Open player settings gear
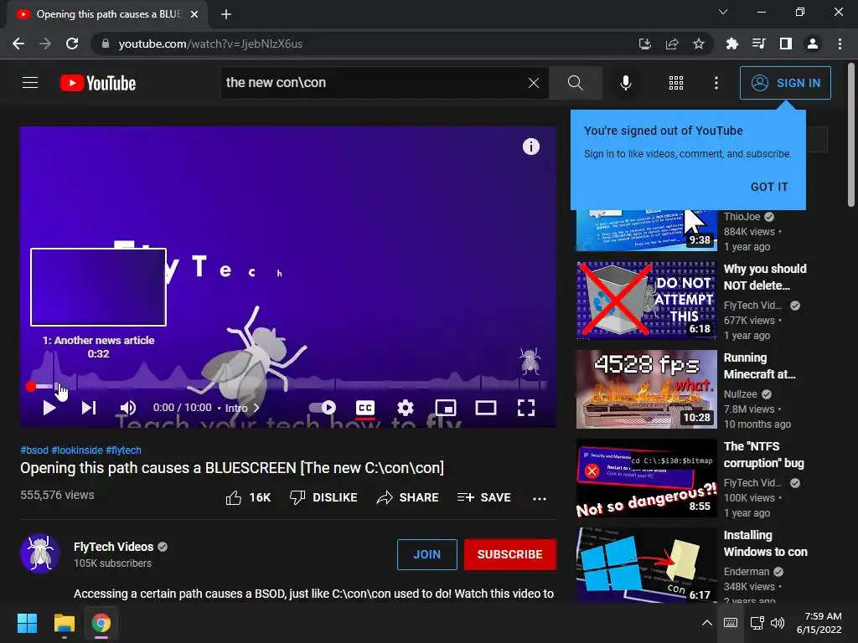This screenshot has height=643, width=858. tap(406, 408)
